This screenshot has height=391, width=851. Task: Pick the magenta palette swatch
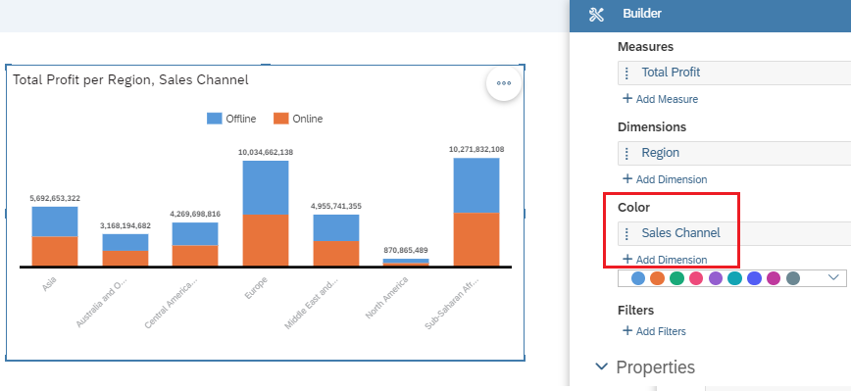[774, 278]
